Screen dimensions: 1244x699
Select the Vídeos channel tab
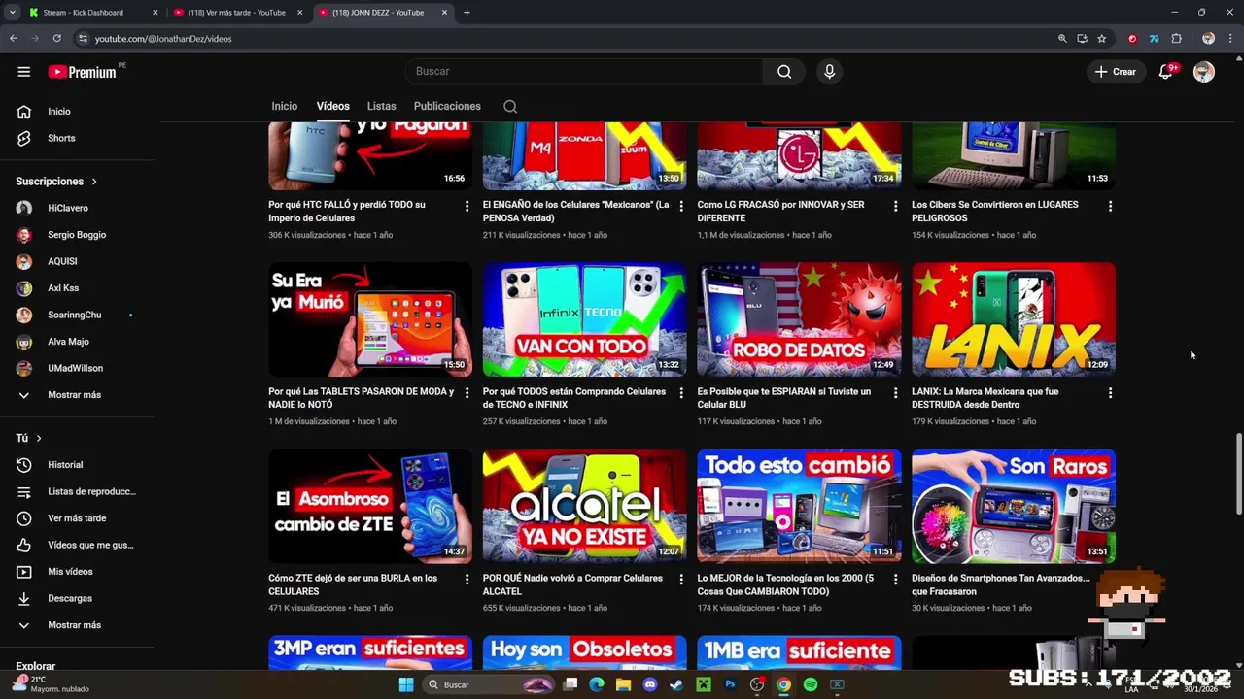click(332, 106)
